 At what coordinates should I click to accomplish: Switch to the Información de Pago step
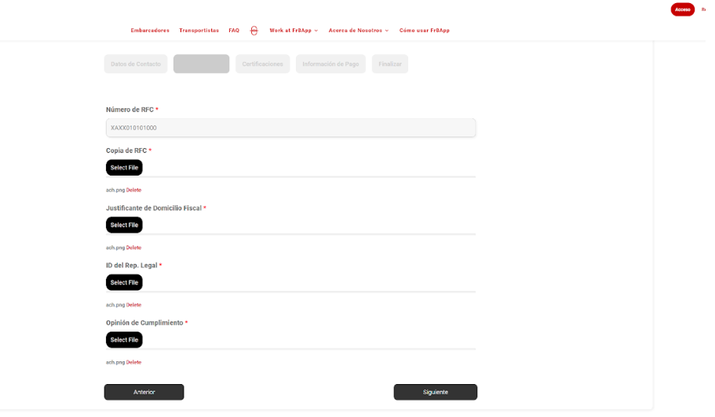pyautogui.click(x=330, y=64)
